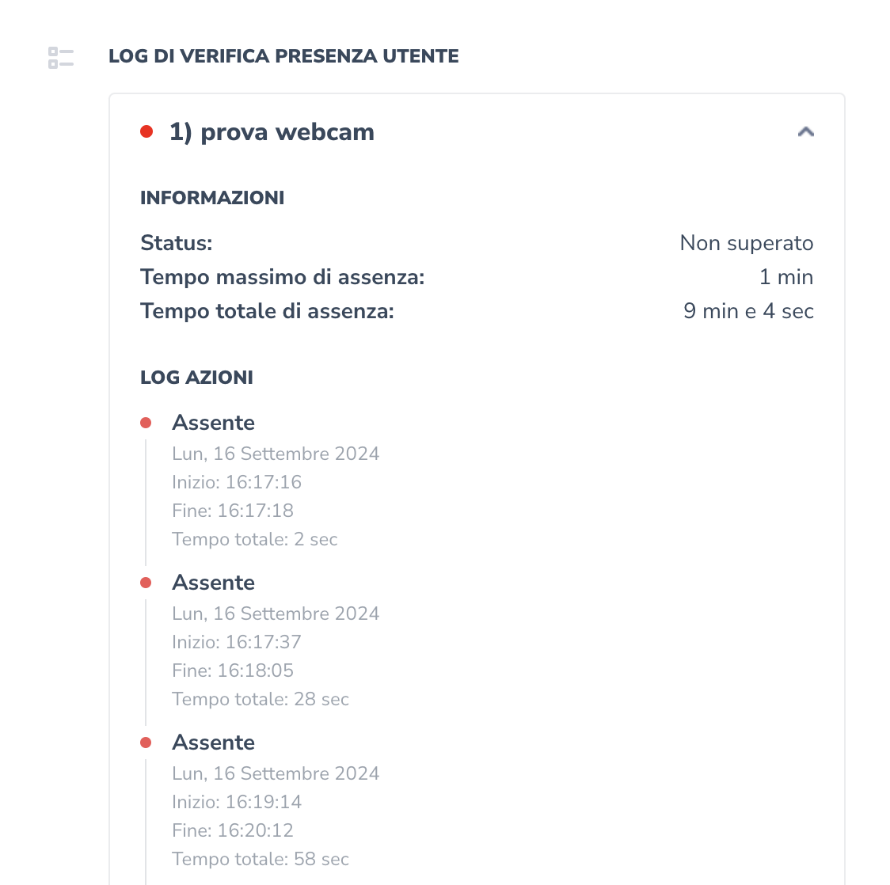Select the Assente heading starting at 16:17:16
The image size is (890, 885).
[214, 423]
